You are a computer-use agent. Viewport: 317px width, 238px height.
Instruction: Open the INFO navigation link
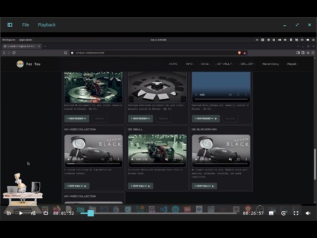[x=189, y=64]
